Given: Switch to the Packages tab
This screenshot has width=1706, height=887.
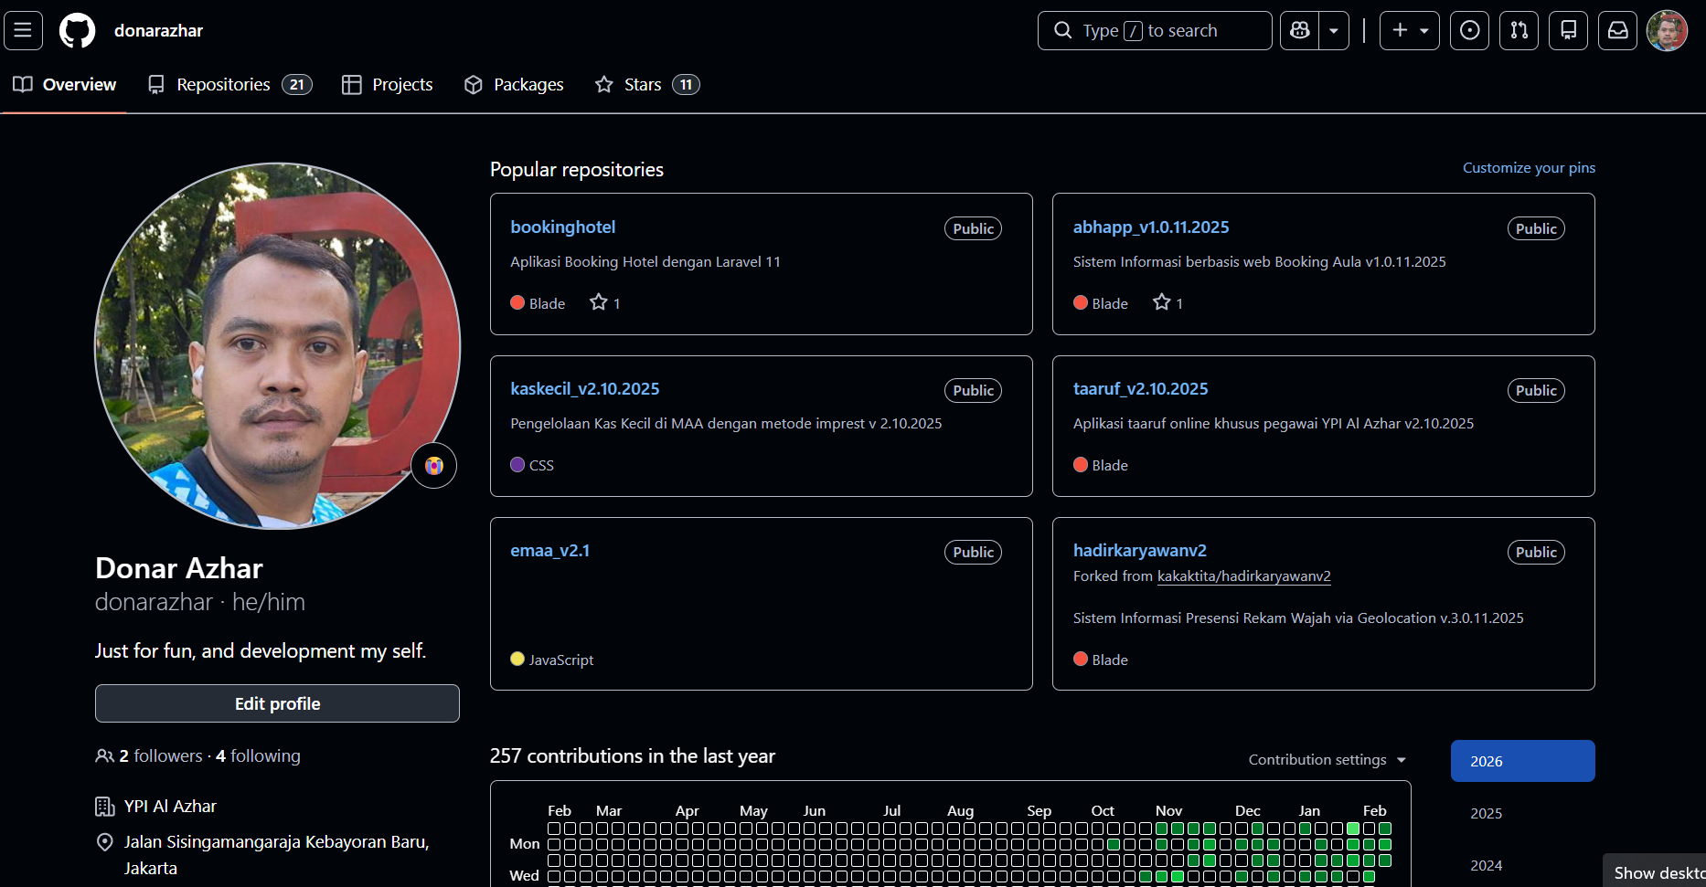Looking at the screenshot, I should 514,84.
